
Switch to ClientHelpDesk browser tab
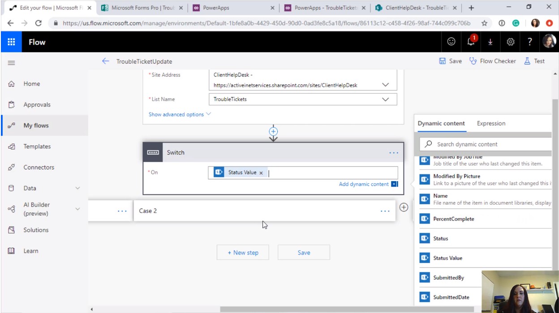tap(417, 8)
